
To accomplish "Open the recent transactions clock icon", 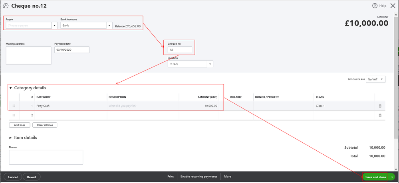I will coord(6,6).
